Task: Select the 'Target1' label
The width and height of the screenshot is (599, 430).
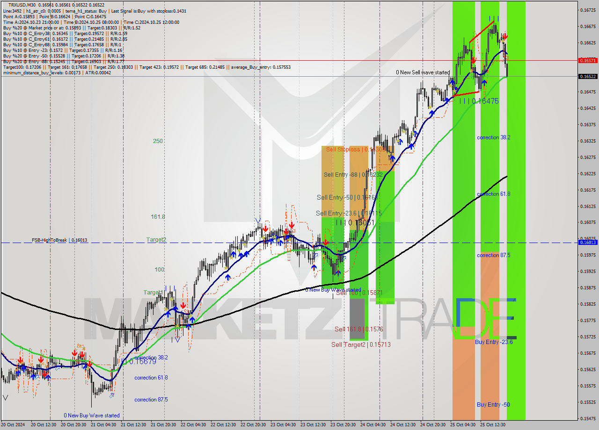Action: [153, 293]
